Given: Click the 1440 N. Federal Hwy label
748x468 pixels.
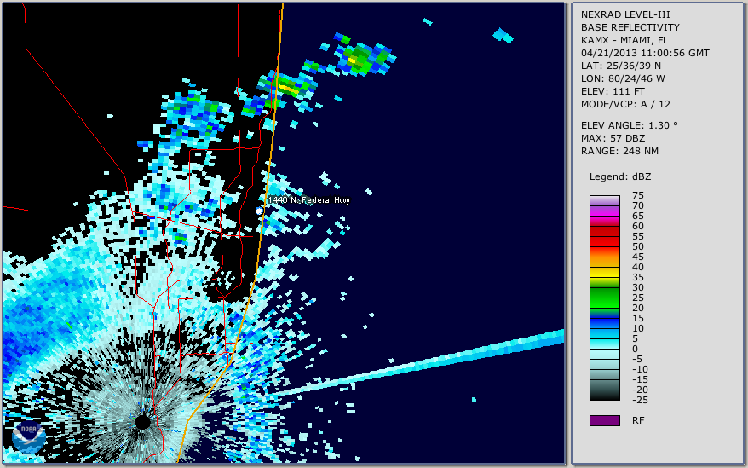Looking at the screenshot, I should point(309,199).
